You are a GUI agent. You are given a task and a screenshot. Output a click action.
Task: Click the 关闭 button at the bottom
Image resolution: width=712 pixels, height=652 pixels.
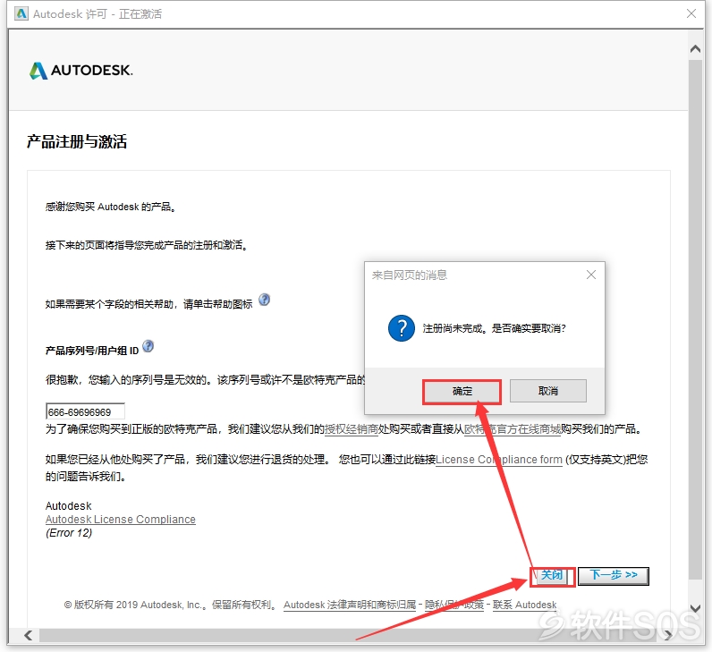pyautogui.click(x=552, y=576)
